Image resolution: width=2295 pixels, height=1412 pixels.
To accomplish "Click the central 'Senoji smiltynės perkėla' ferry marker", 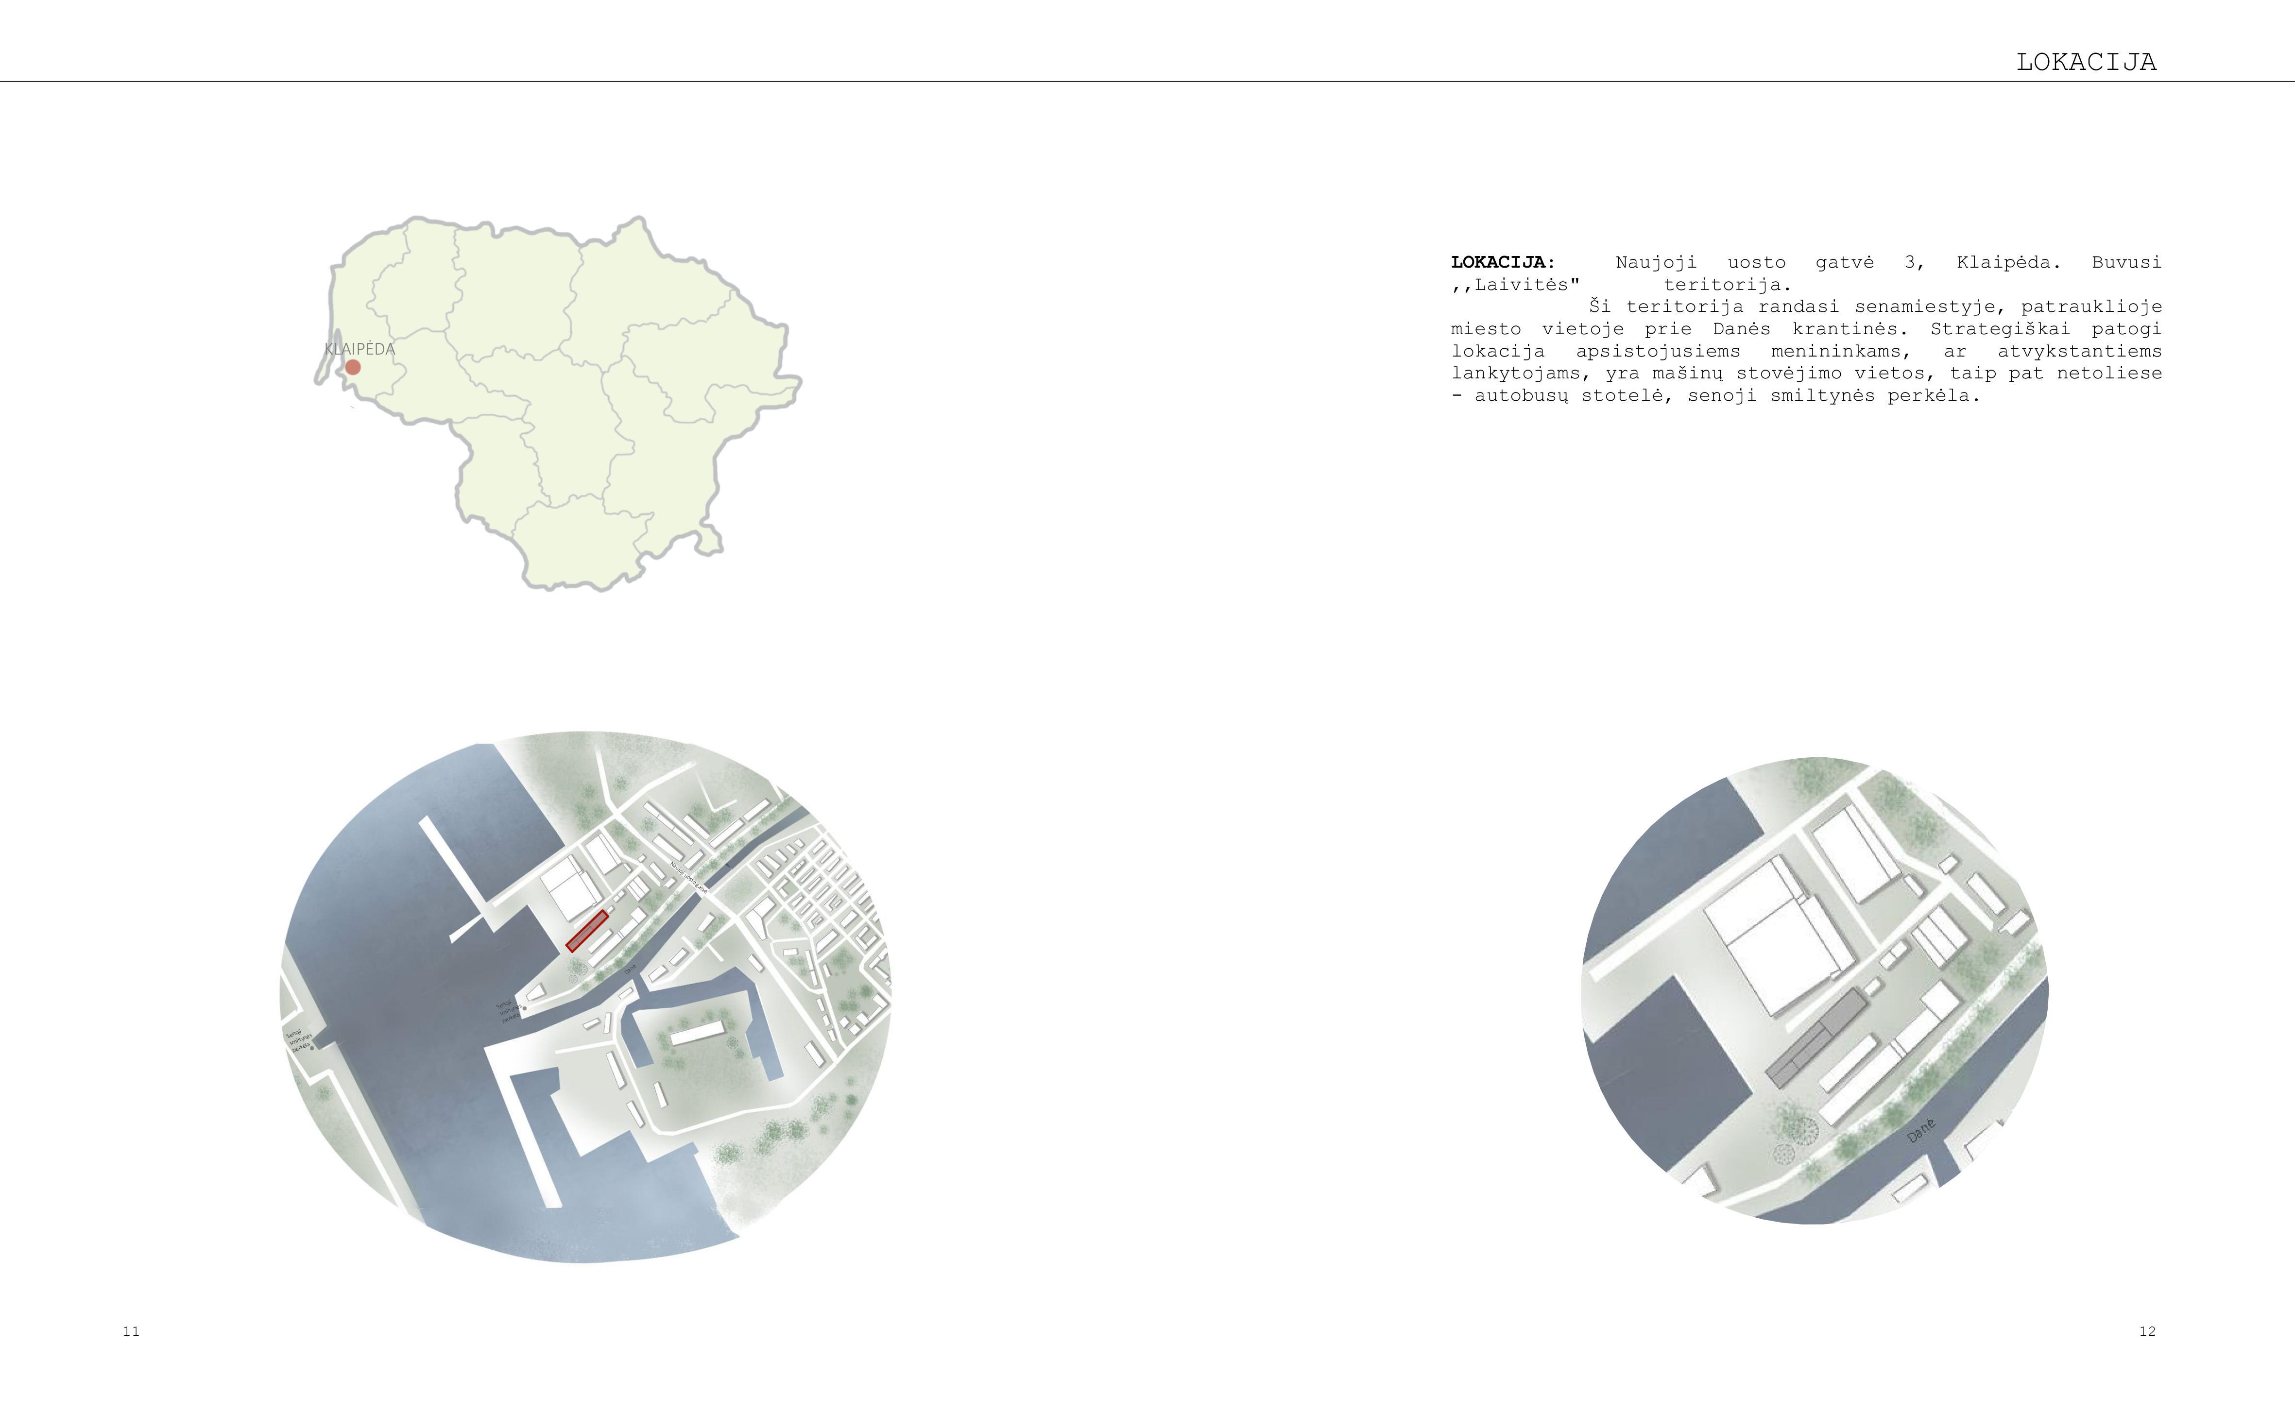I will click(x=524, y=1008).
